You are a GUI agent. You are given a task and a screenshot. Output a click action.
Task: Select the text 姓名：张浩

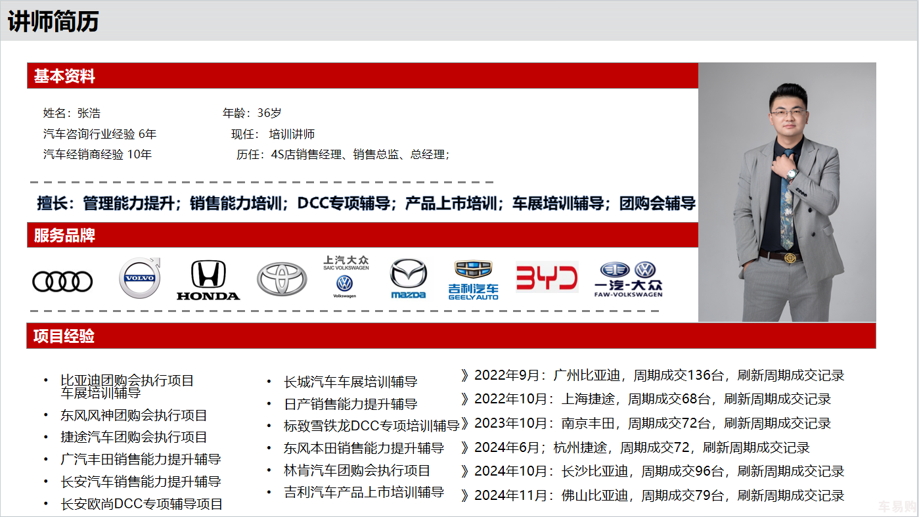click(x=72, y=113)
